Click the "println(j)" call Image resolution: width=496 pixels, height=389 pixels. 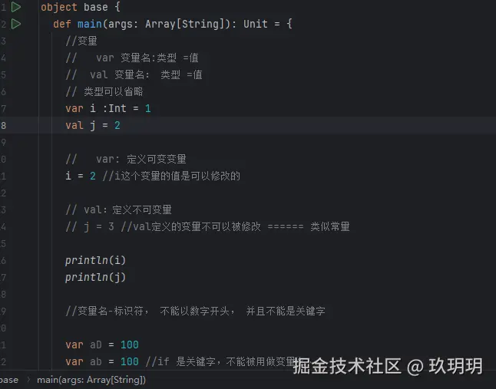point(95,277)
